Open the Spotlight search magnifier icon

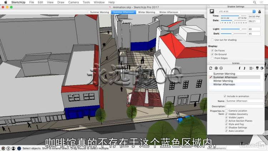tap(255, 3)
